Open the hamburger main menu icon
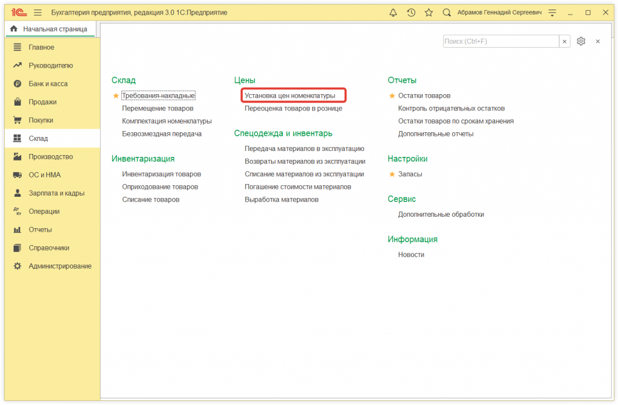 click(x=38, y=12)
